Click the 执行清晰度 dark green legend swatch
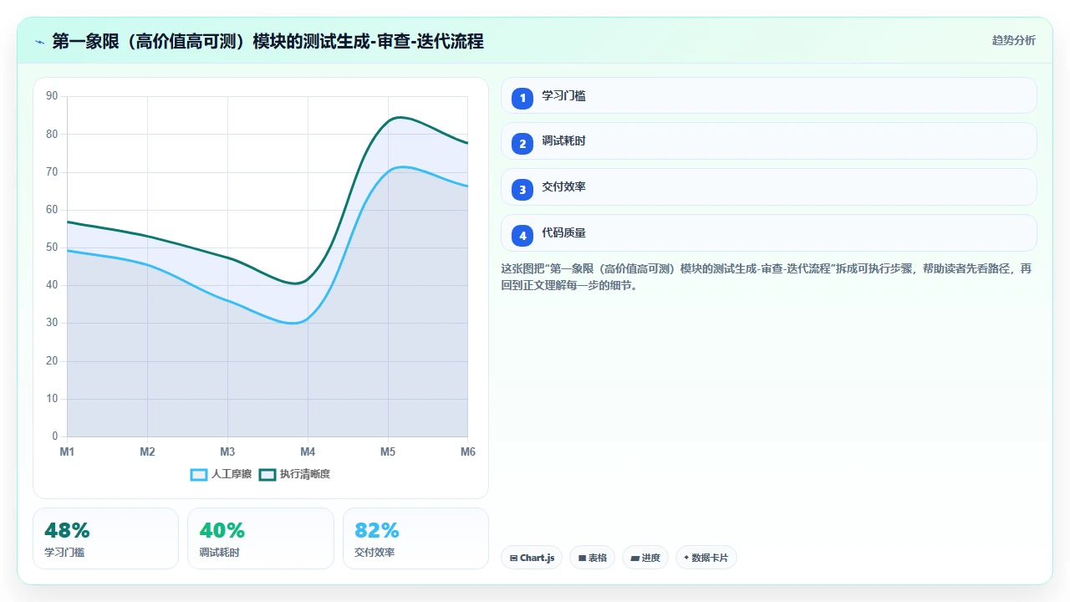 pos(267,474)
